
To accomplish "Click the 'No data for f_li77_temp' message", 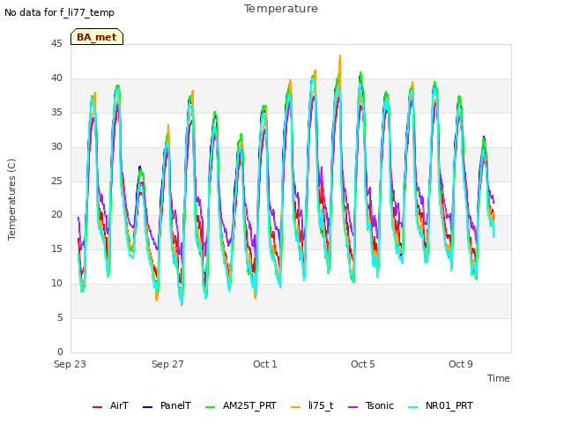I will 59,13.
